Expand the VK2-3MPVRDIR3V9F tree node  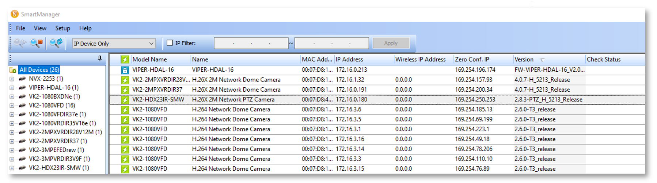tap(12, 159)
